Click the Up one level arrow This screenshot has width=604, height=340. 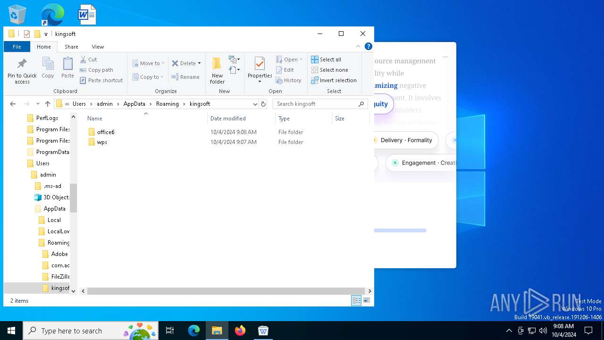click(47, 104)
